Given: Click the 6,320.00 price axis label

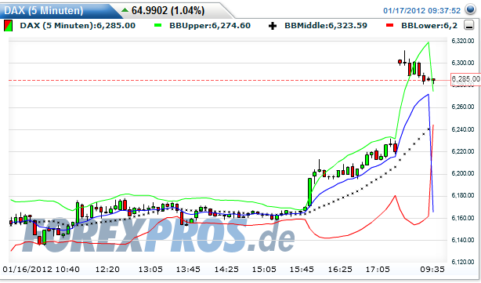Looking at the screenshot, I should 463,41.
